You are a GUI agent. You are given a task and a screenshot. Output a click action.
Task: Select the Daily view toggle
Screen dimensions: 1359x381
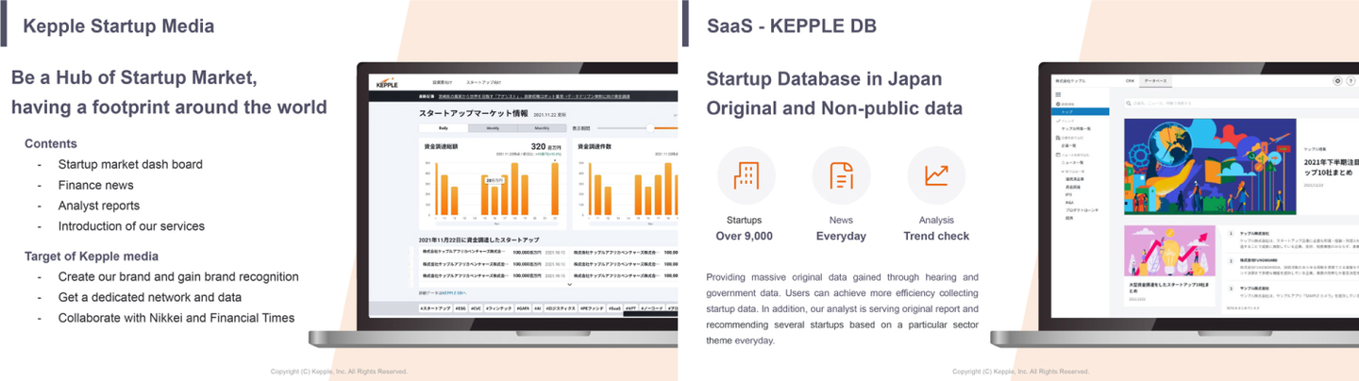[445, 127]
